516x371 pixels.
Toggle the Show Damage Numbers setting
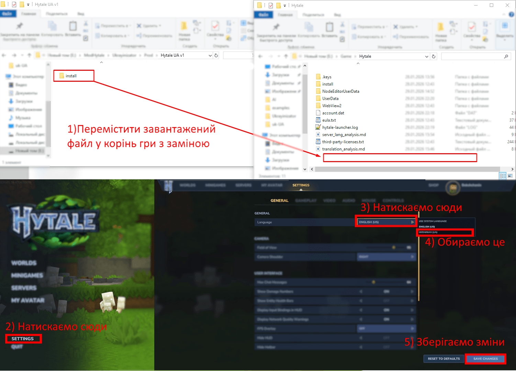click(x=386, y=292)
